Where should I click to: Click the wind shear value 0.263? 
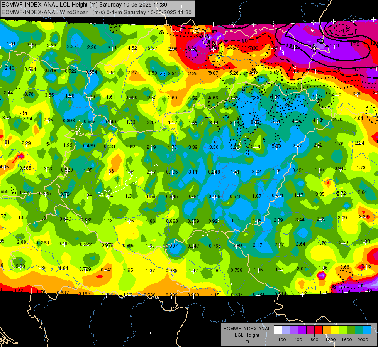click(x=43, y=243)
